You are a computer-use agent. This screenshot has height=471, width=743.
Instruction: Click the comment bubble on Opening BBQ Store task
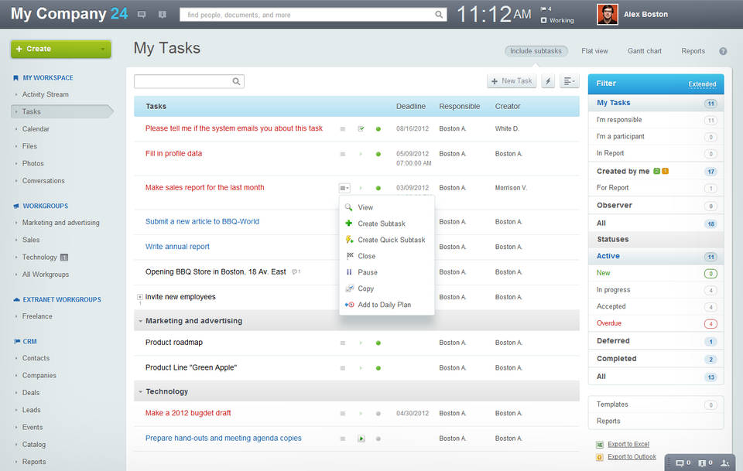coord(296,272)
